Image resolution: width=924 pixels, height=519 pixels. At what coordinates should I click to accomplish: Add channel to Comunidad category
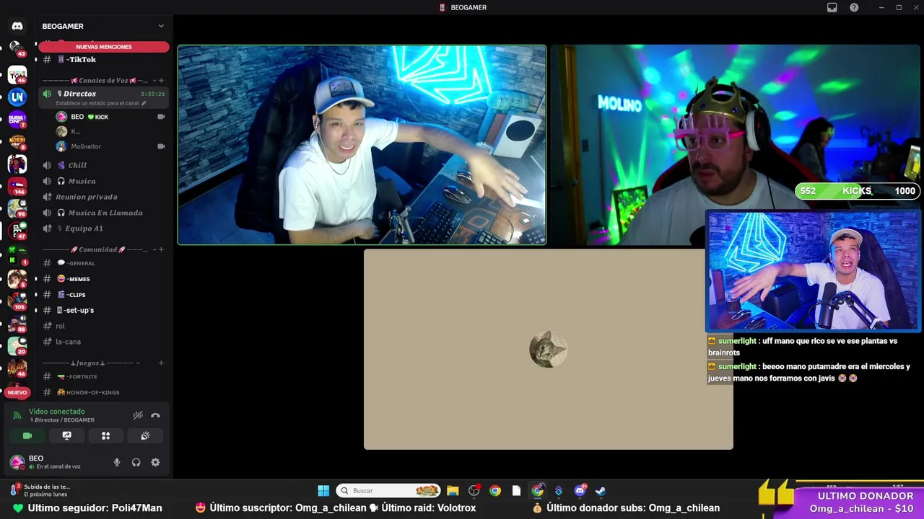click(161, 249)
